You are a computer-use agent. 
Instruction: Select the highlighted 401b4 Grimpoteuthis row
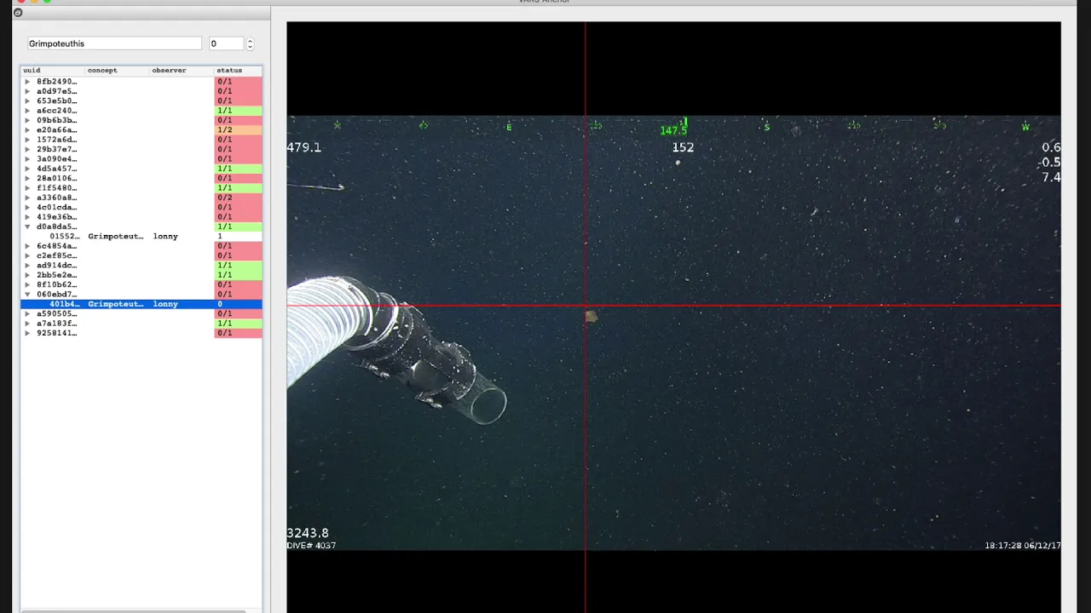141,304
